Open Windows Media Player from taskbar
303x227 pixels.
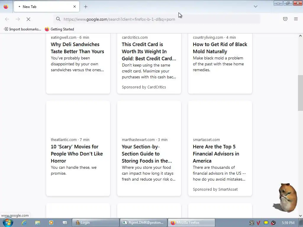51,223
